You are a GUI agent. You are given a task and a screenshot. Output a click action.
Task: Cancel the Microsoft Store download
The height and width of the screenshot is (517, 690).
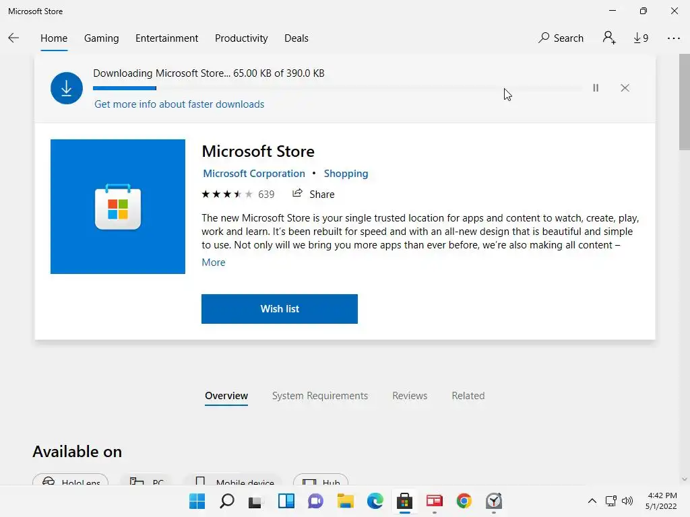click(x=625, y=88)
